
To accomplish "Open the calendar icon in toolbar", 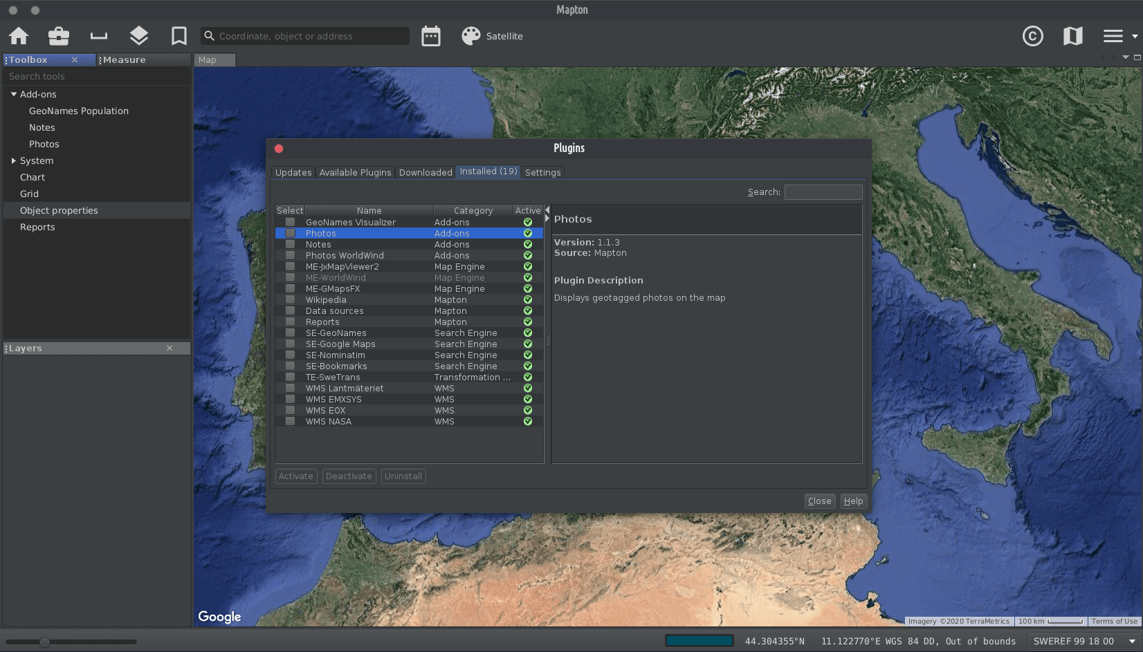I will click(x=431, y=36).
